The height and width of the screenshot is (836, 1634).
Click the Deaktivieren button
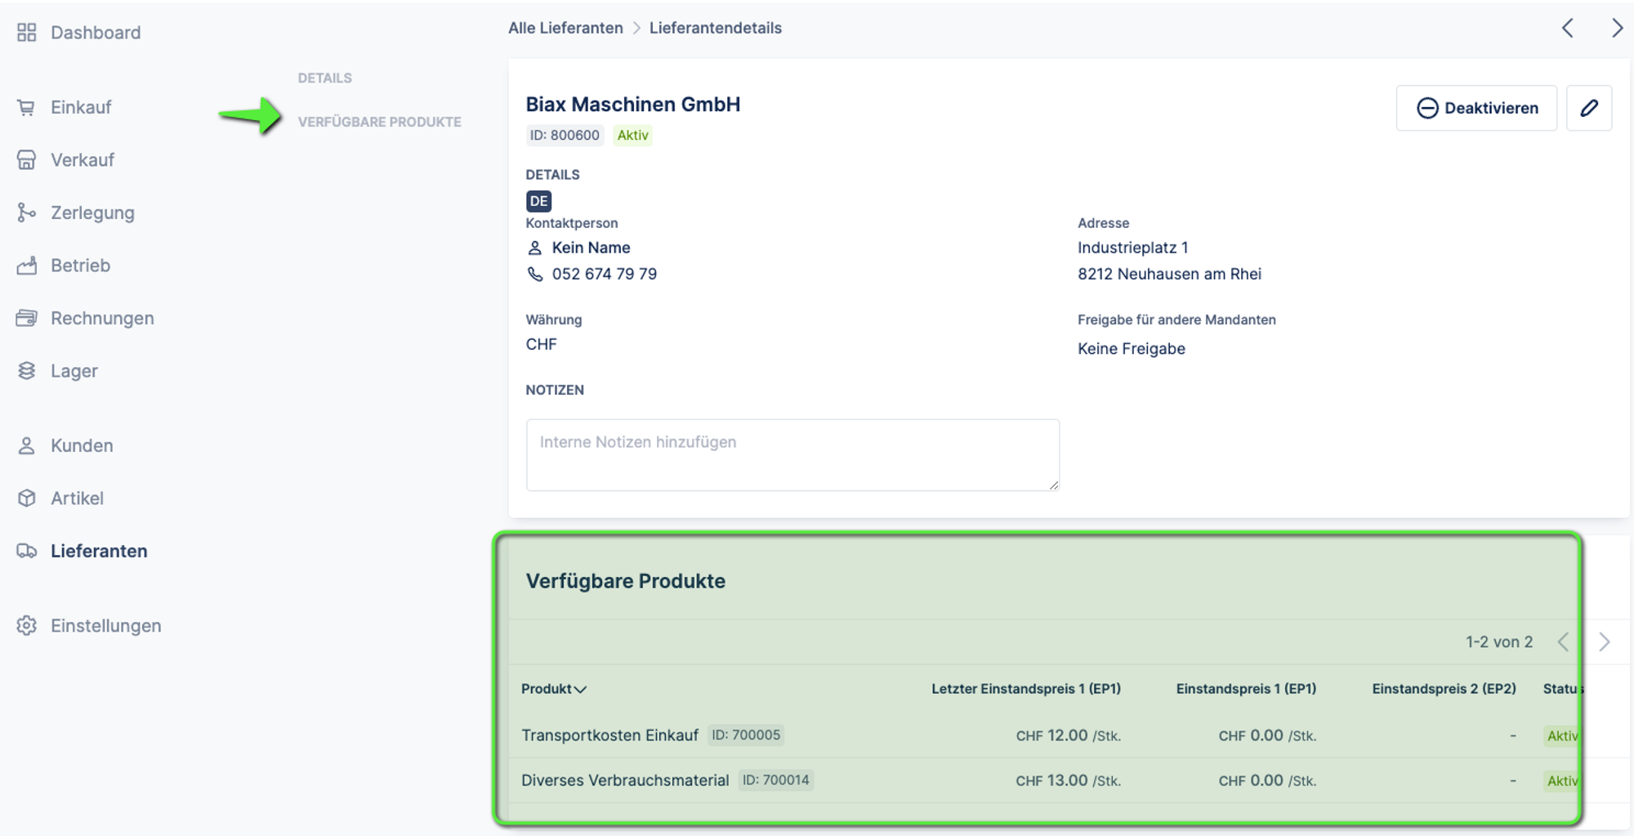[1476, 108]
